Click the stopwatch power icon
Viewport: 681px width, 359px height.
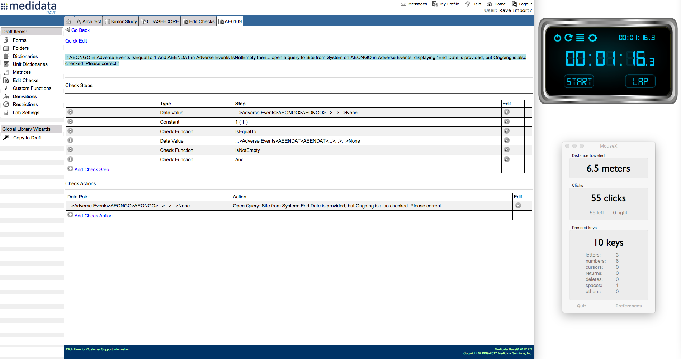557,38
